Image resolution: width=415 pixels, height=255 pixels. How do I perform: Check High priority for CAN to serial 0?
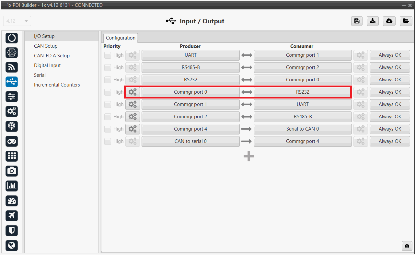point(108,142)
